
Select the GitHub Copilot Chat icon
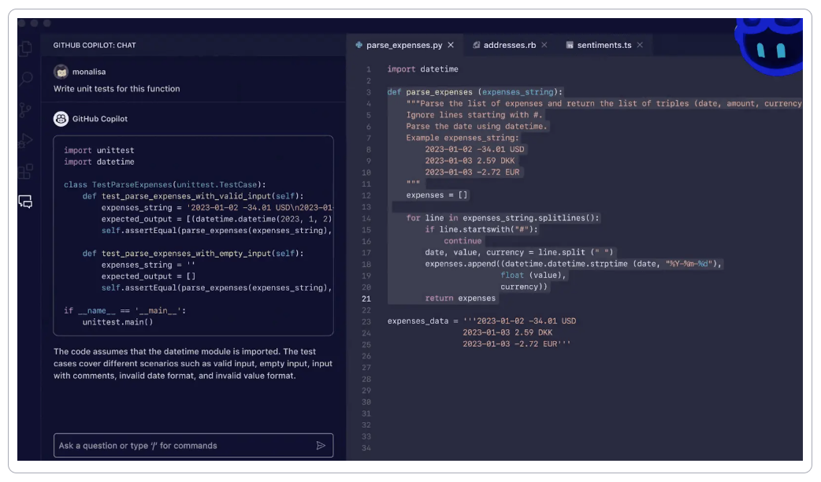click(x=25, y=202)
